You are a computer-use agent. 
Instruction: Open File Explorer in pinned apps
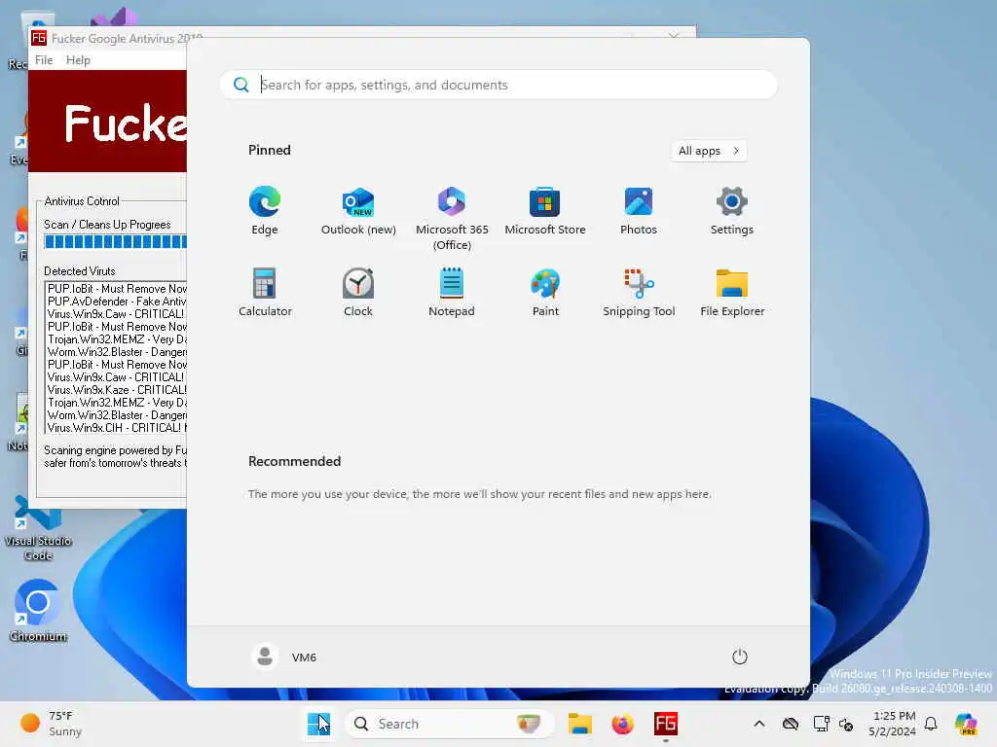coord(732,292)
